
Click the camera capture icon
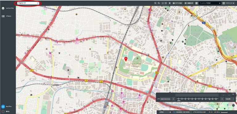click(3, 106)
